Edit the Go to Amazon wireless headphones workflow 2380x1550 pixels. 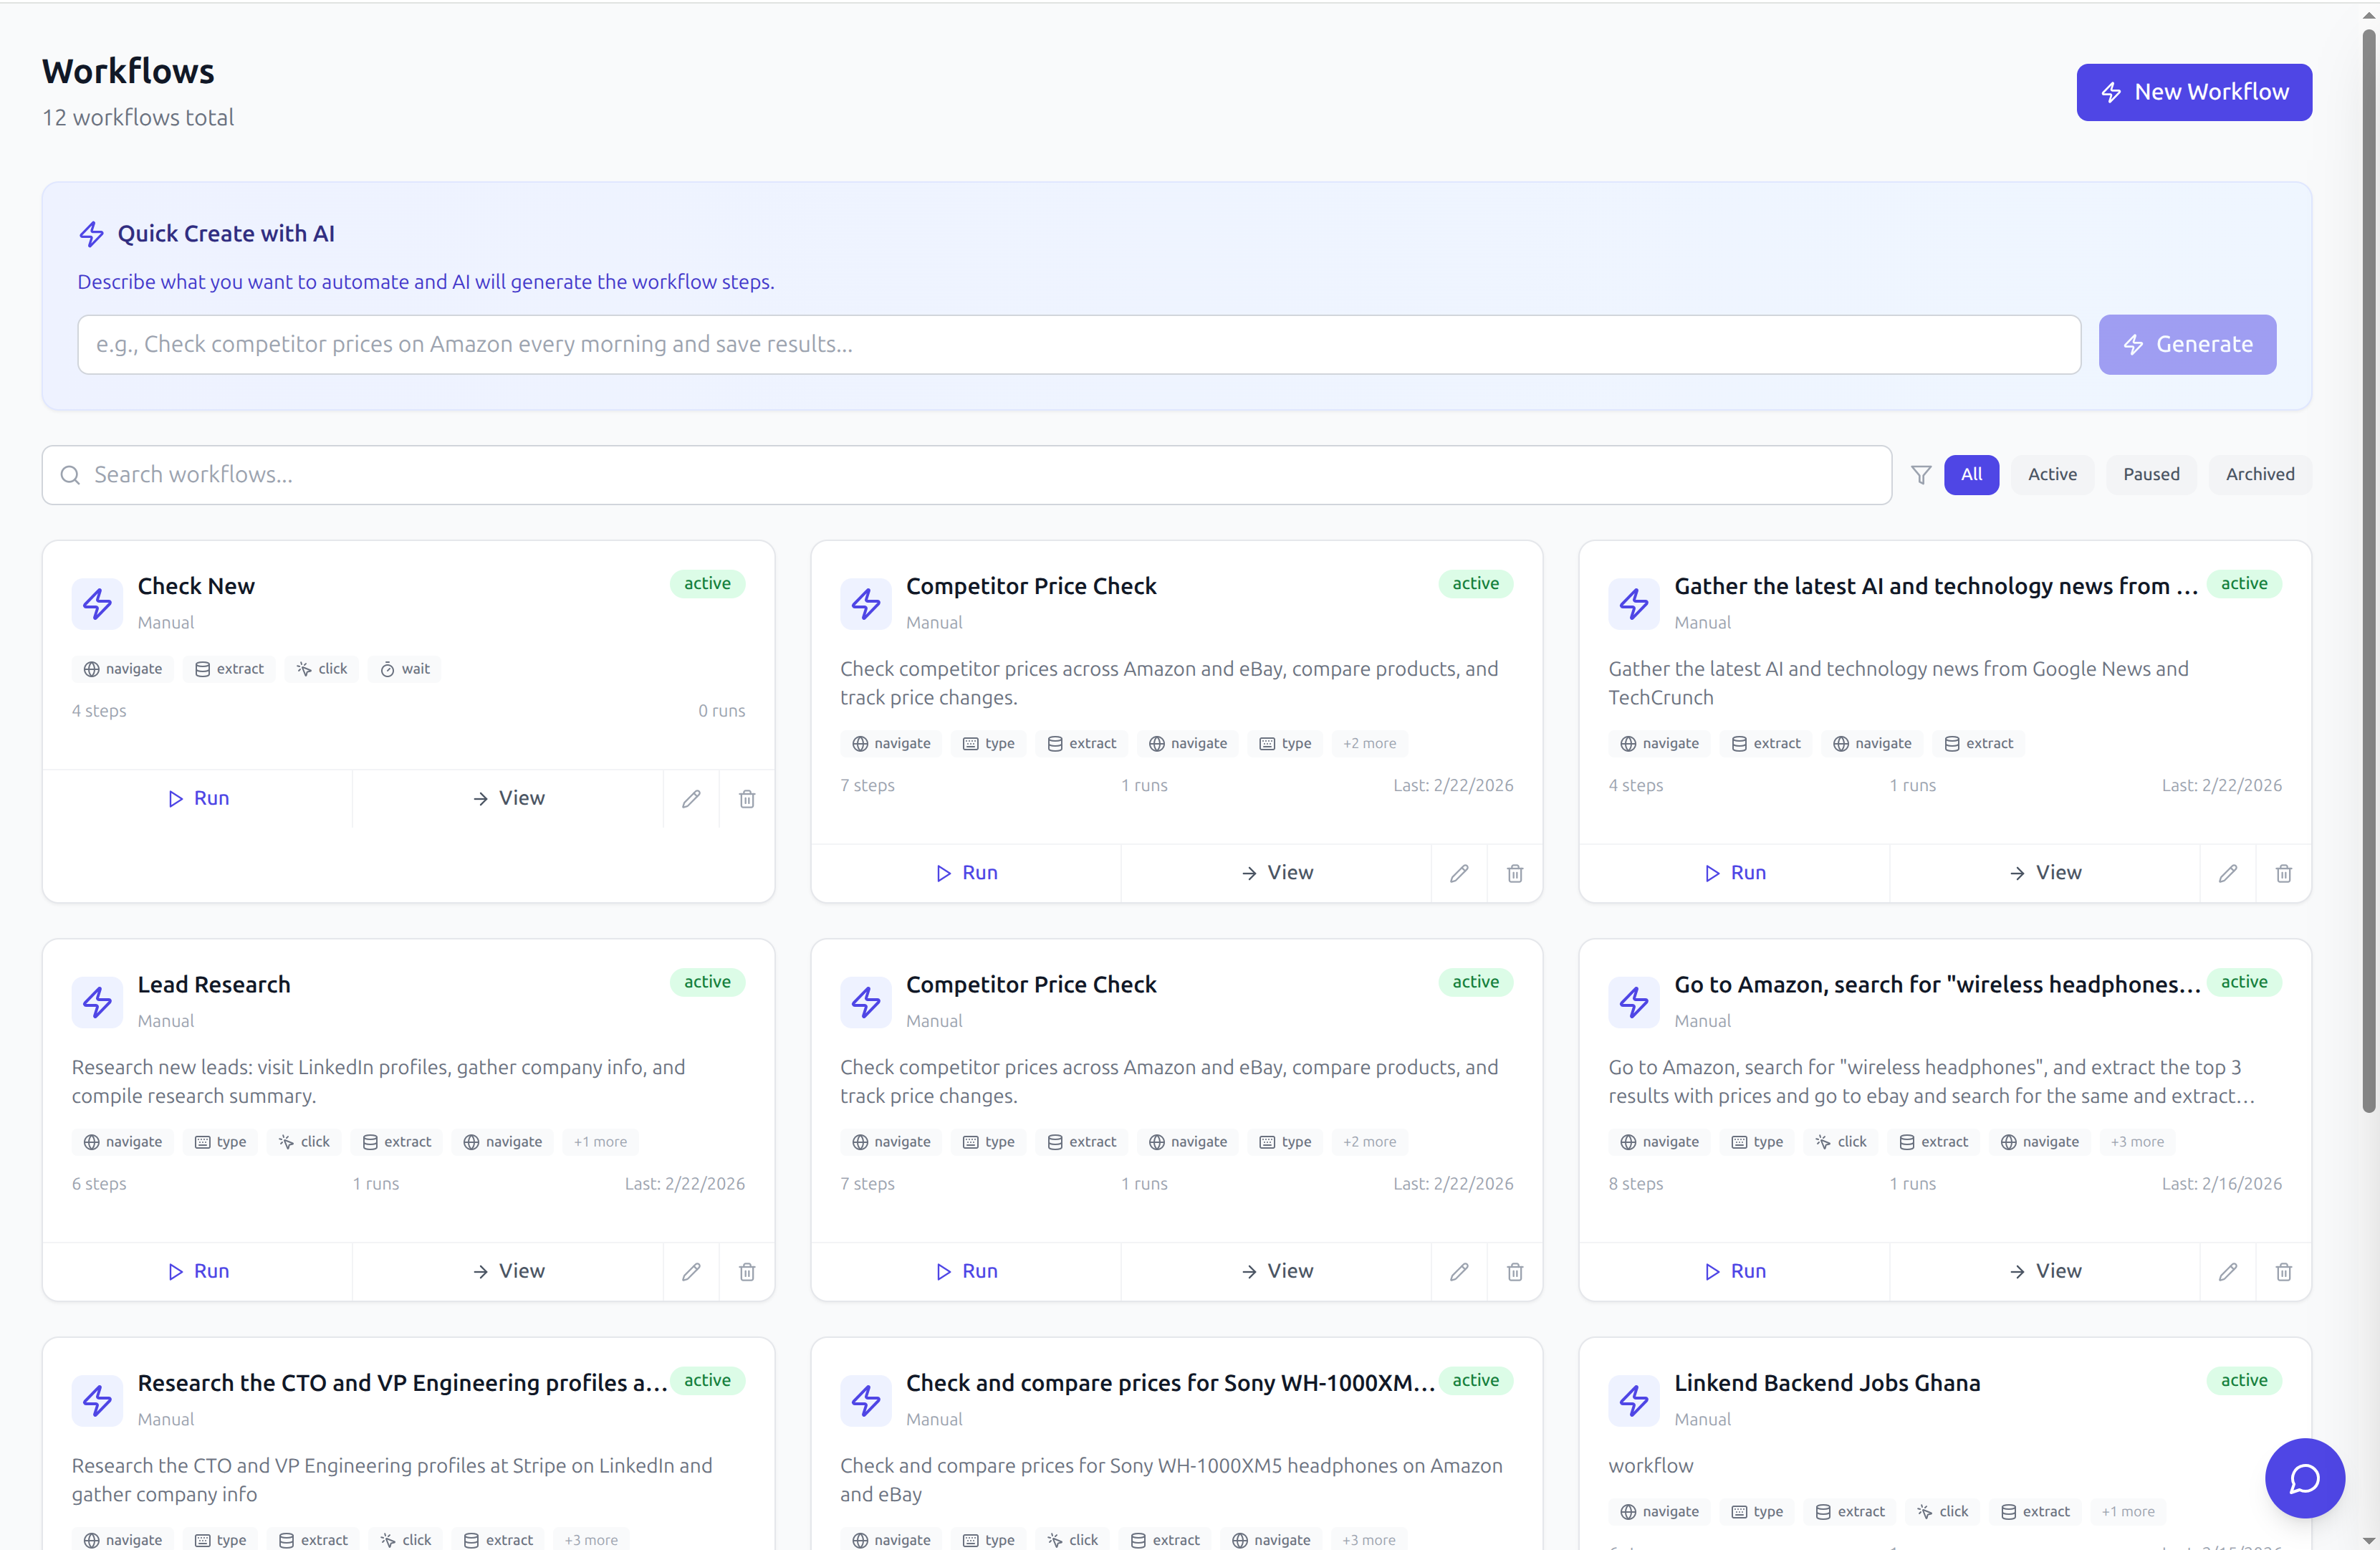tap(2227, 1271)
